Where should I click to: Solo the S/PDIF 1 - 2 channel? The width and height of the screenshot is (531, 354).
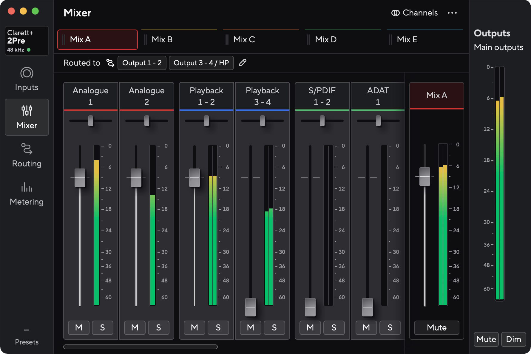point(334,328)
